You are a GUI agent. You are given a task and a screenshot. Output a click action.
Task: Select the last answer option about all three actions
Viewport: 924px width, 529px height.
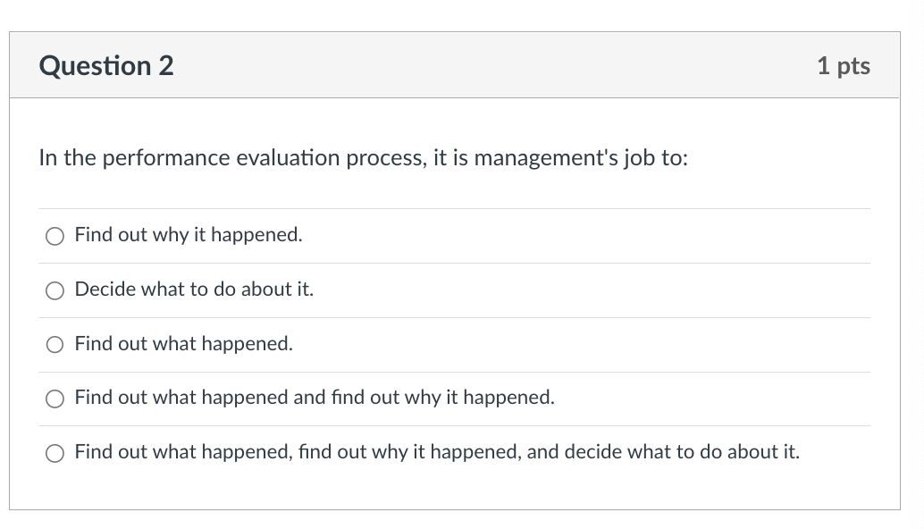click(x=55, y=453)
